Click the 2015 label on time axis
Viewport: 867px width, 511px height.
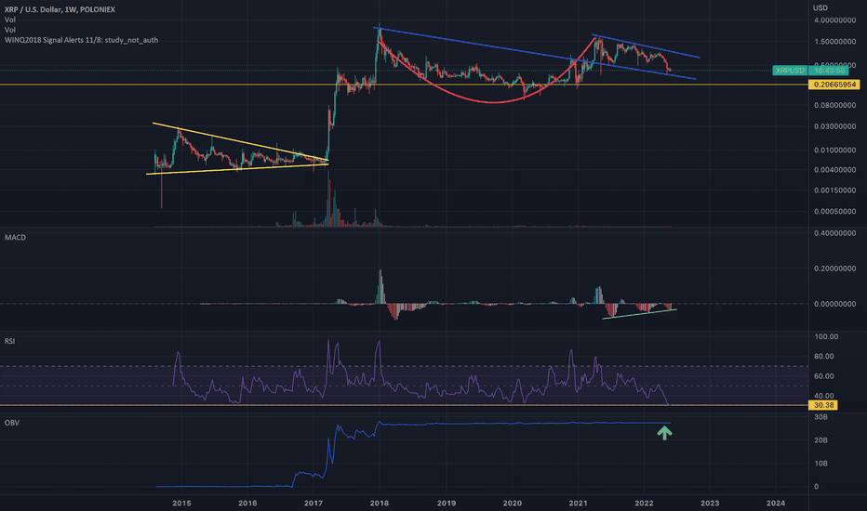pos(181,503)
